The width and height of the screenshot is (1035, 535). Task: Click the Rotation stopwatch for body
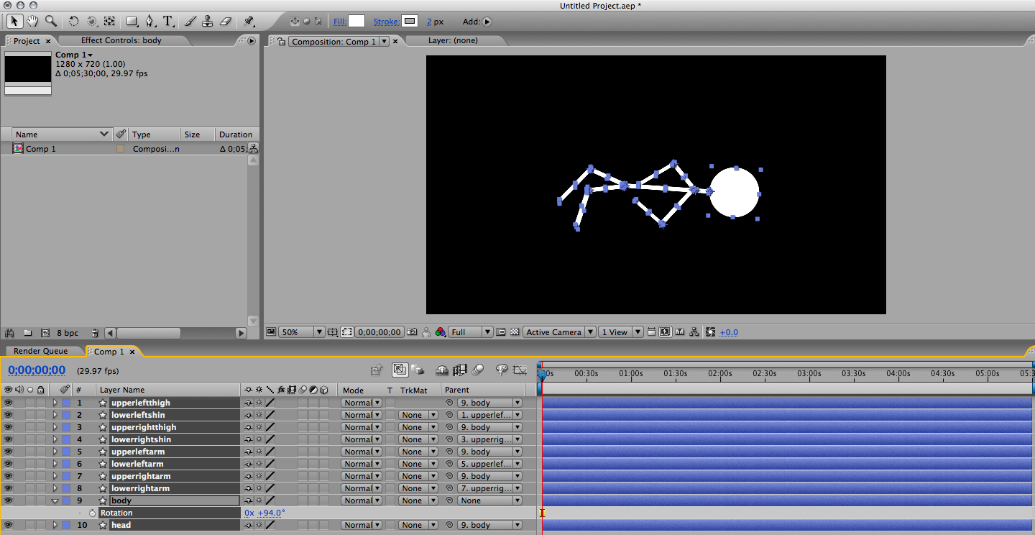(x=92, y=513)
